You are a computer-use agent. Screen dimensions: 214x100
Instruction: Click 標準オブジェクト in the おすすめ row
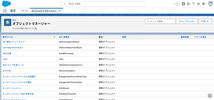pos(107,71)
